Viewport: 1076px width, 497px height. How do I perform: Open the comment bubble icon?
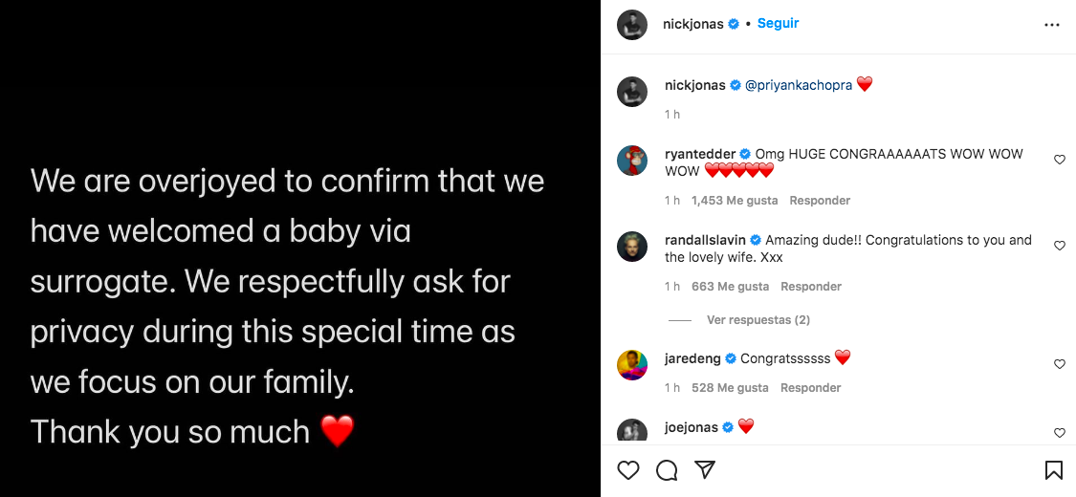667,470
